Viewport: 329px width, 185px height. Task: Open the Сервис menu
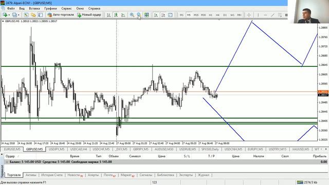pyautogui.click(x=66, y=8)
